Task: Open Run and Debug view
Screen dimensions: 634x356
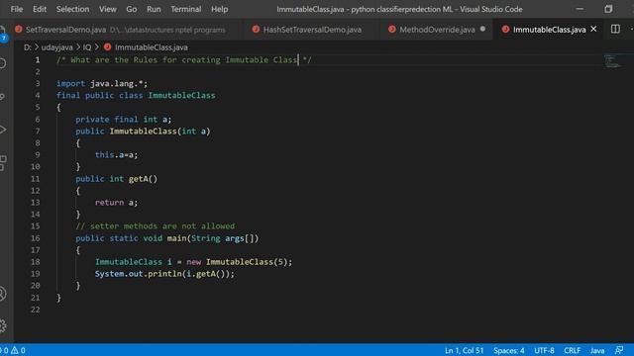Action: coord(3,130)
